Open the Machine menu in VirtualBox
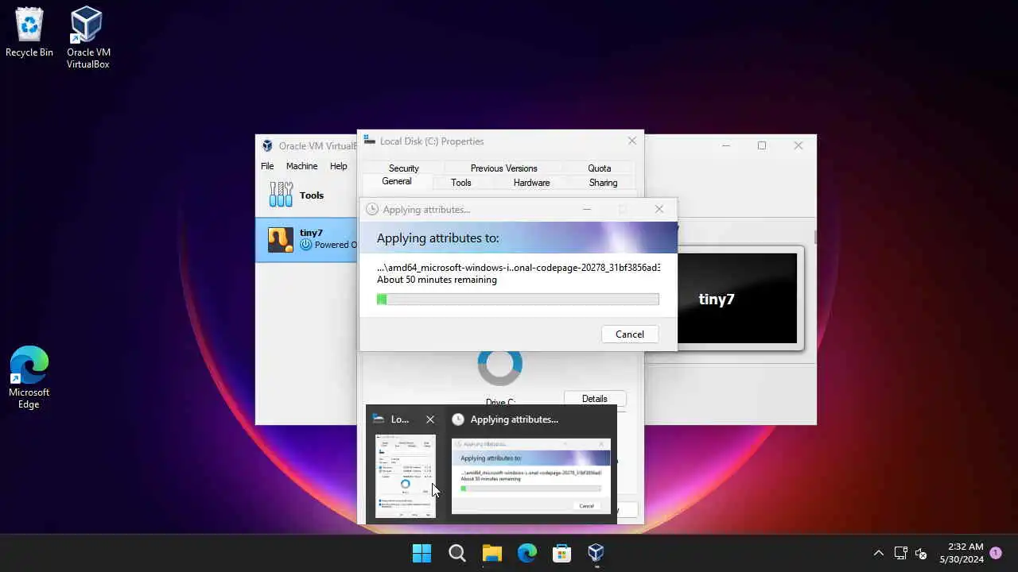Screen dimensions: 1018x572 point(301,166)
